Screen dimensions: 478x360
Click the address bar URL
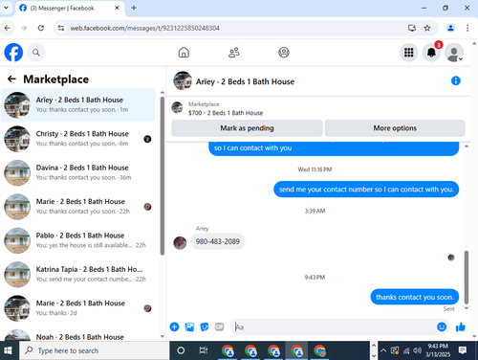(144, 28)
